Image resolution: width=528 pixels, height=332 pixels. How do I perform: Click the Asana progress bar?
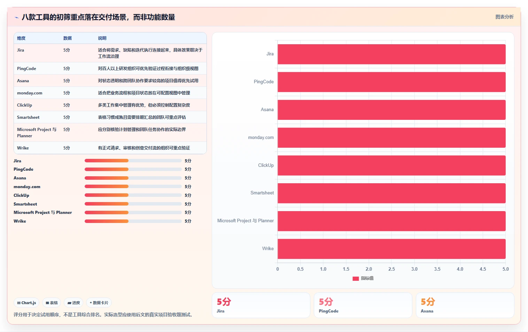point(133,178)
